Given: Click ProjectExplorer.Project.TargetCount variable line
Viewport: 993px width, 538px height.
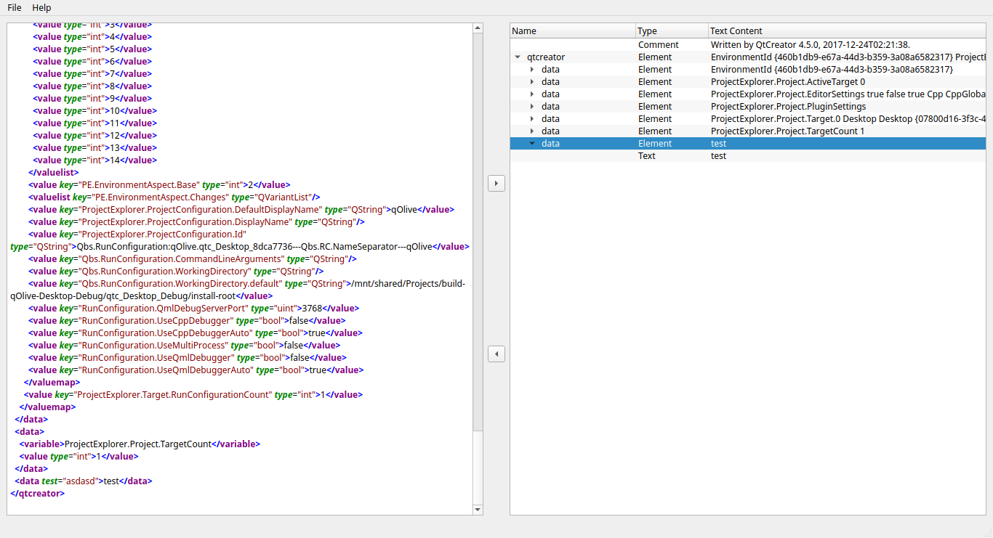Looking at the screenshot, I should (140, 444).
